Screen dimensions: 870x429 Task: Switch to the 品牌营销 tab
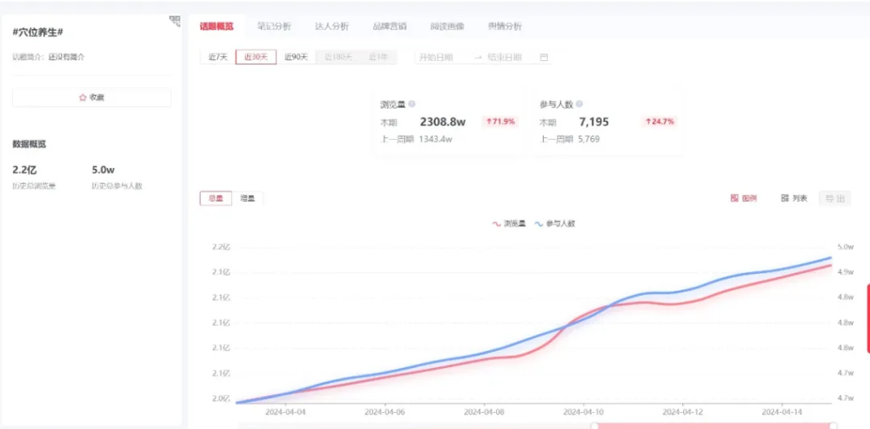(x=389, y=26)
